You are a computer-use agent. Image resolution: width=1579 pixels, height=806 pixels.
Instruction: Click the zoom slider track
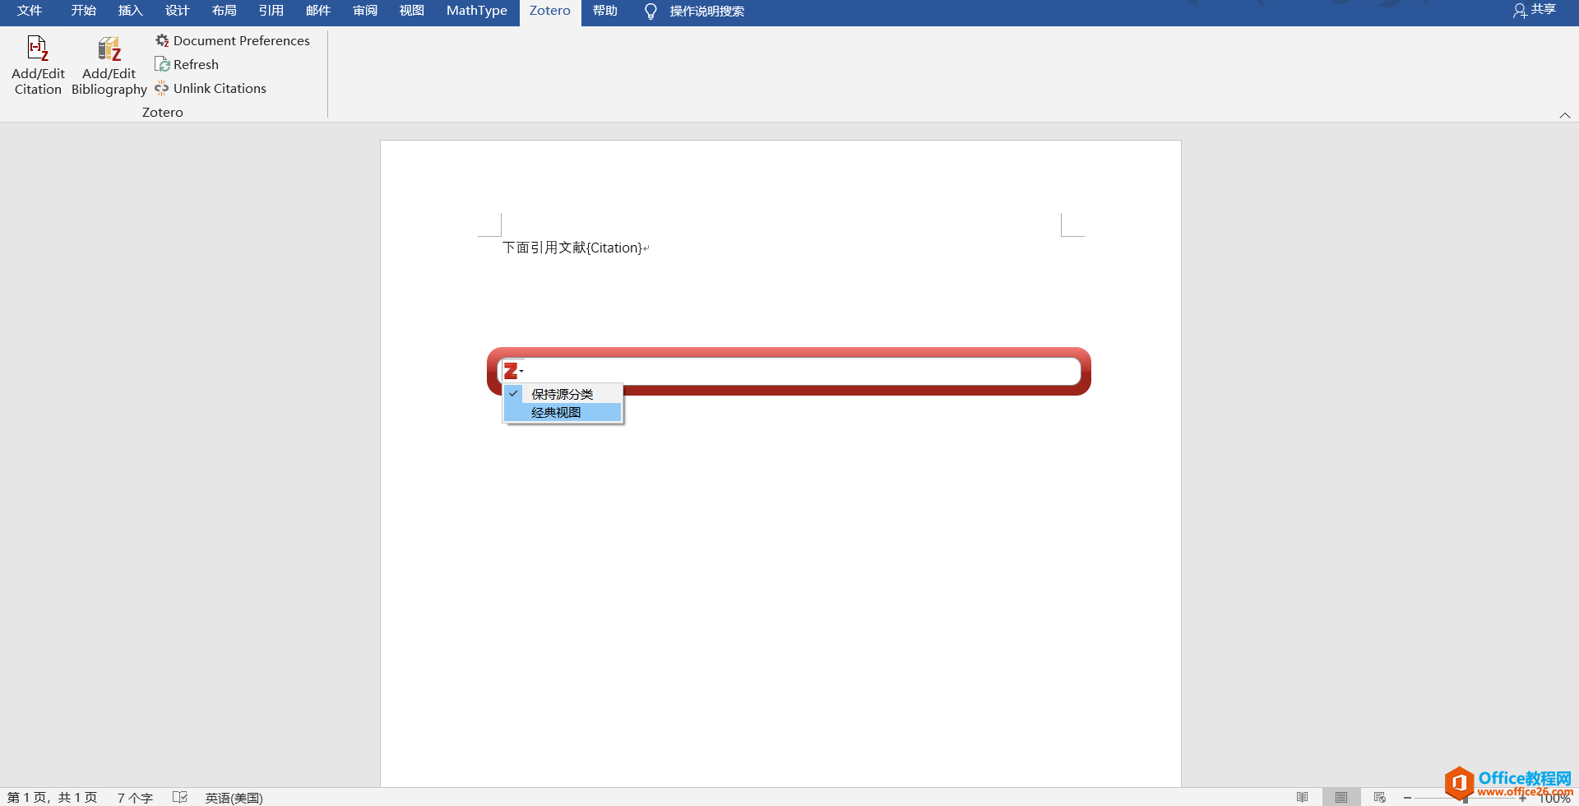click(x=1465, y=798)
